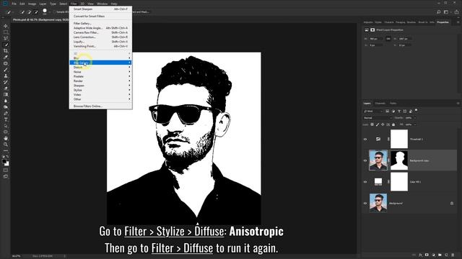Open Properties panel options menu
The height and width of the screenshot is (259, 462).
tap(458, 22)
